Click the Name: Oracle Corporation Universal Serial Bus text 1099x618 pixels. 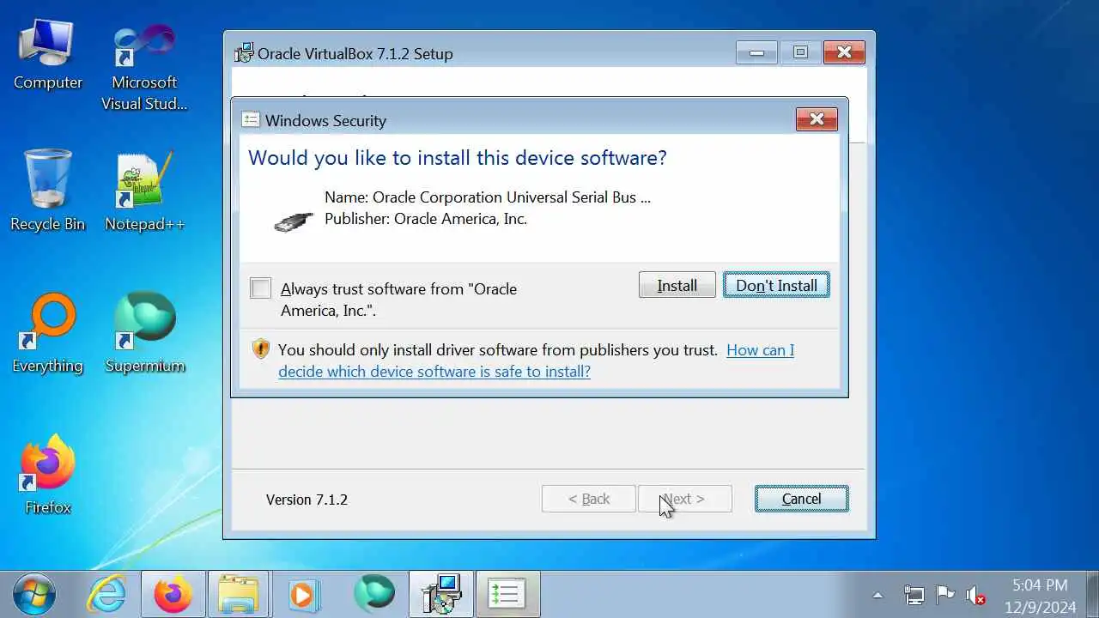click(x=488, y=197)
